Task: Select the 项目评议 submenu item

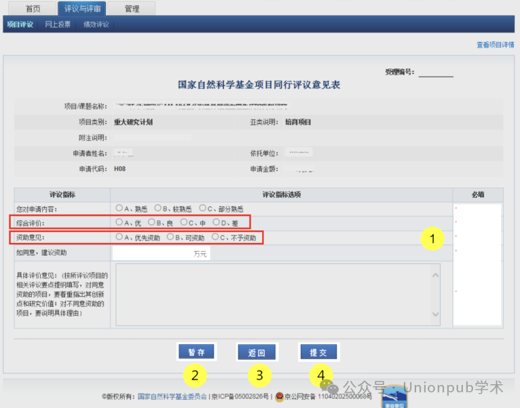Action: click(20, 24)
